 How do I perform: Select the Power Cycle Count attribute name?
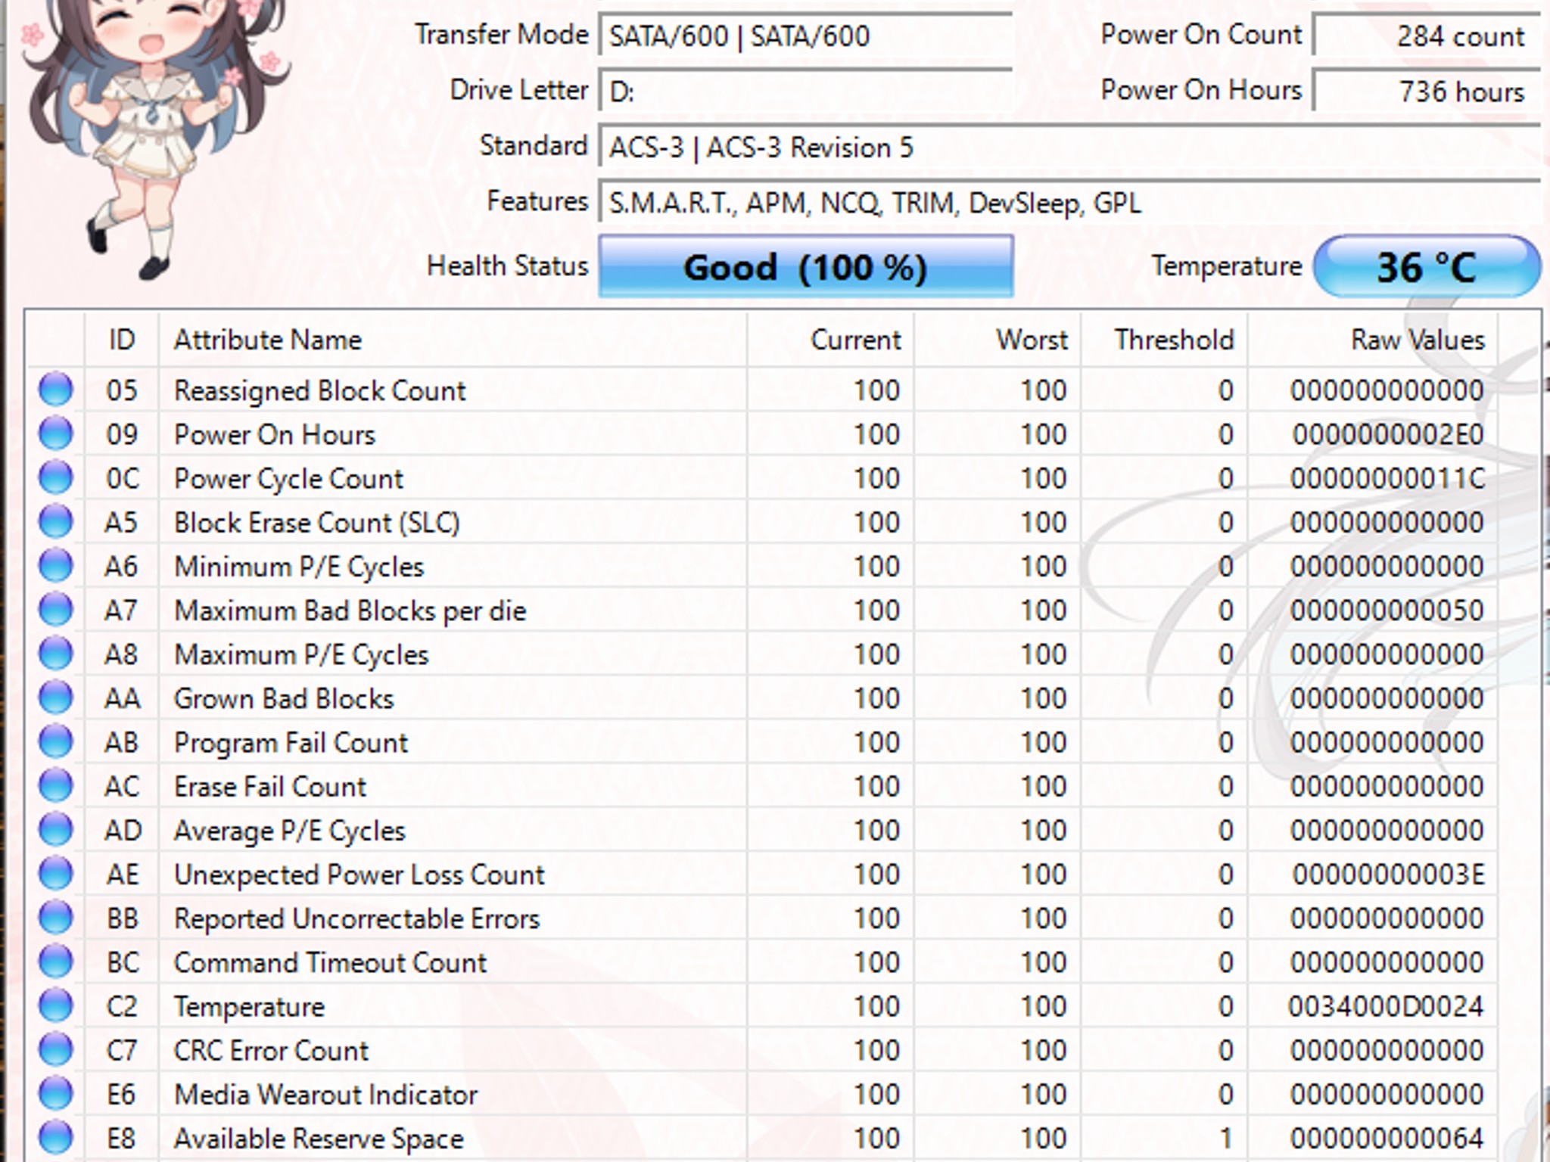point(288,478)
